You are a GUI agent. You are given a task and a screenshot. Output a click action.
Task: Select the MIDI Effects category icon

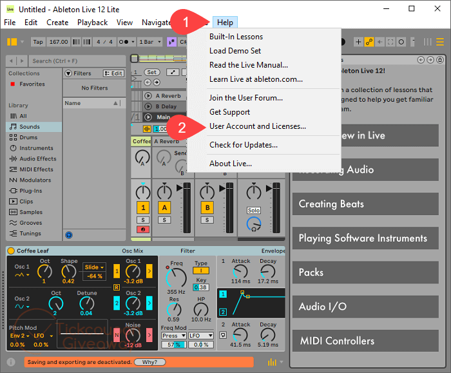coord(14,169)
